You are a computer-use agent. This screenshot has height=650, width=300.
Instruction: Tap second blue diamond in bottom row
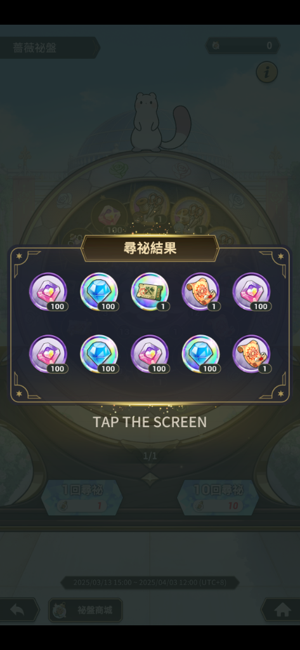(x=201, y=354)
